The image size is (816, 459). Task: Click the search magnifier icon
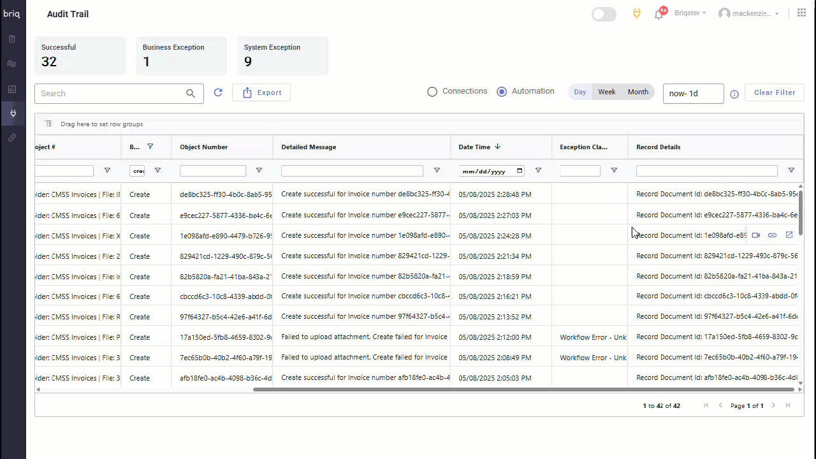point(191,94)
